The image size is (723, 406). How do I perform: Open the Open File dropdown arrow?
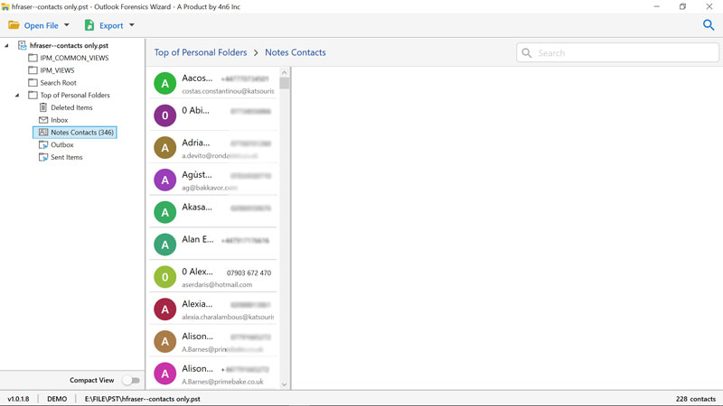[66, 25]
